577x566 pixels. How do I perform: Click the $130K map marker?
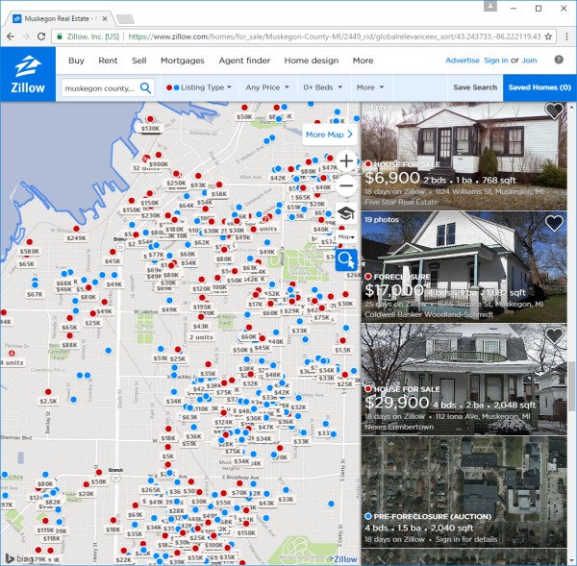click(x=150, y=119)
